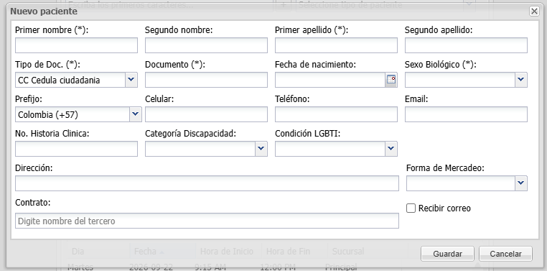Close the Nuevo paciente dialog
Viewport: 547px width, 271px height.
(x=534, y=12)
